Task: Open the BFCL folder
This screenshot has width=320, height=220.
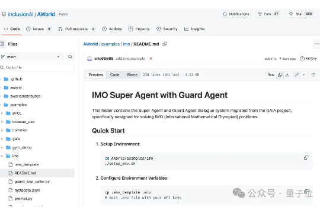Action: [x=17, y=114]
